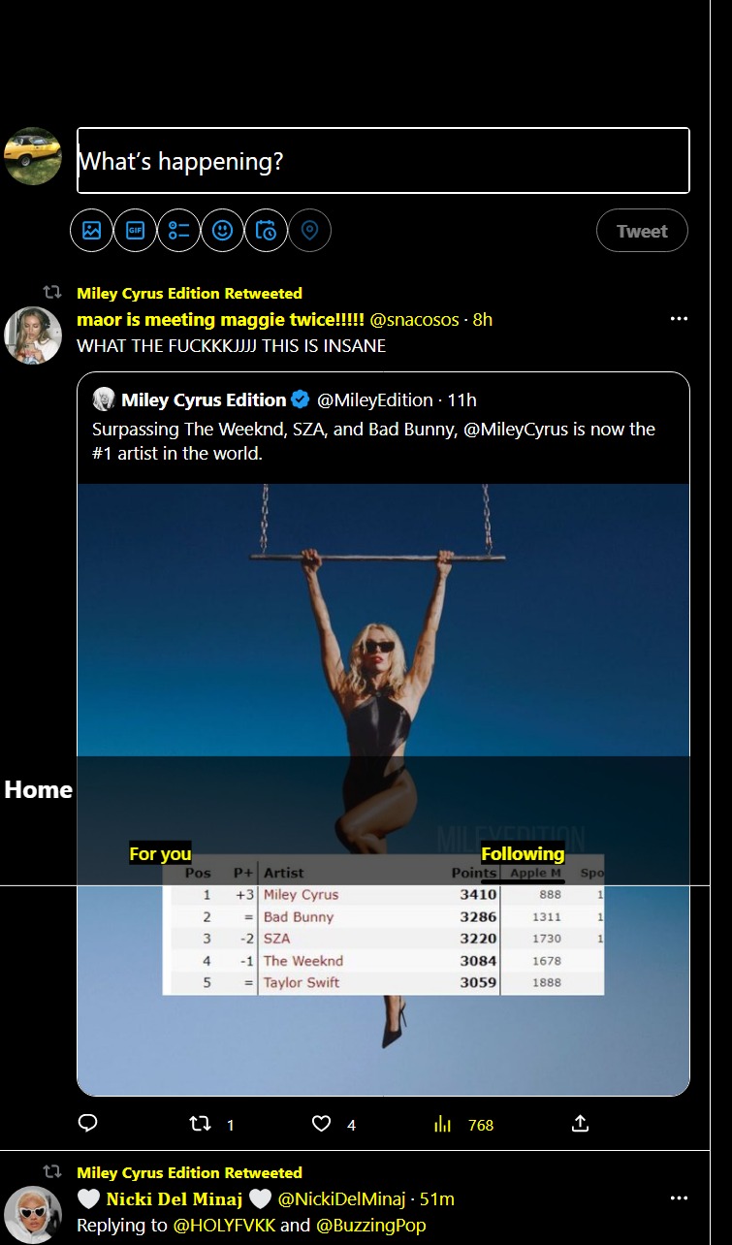This screenshot has width=732, height=1245.
Task: Open snacosos profile picture avatar
Action: coord(33,335)
